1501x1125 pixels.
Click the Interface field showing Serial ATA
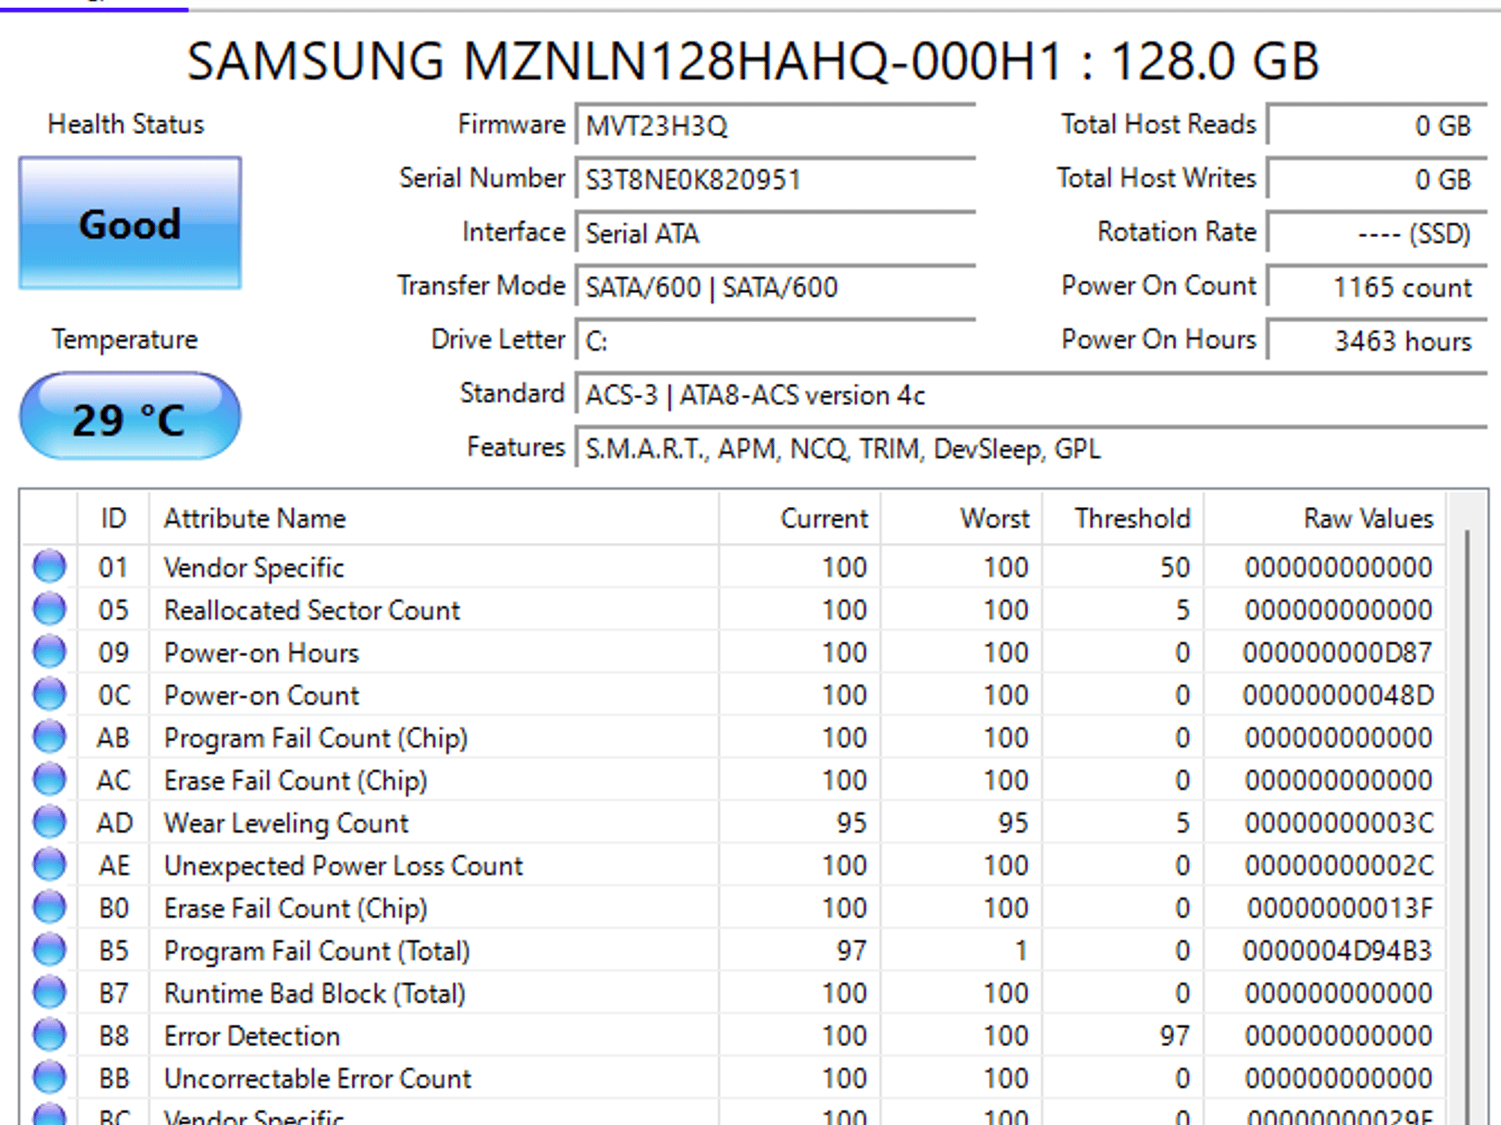coord(775,233)
